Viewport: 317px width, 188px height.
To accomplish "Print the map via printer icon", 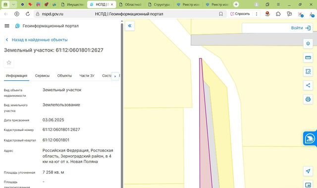I will [x=308, y=99].
